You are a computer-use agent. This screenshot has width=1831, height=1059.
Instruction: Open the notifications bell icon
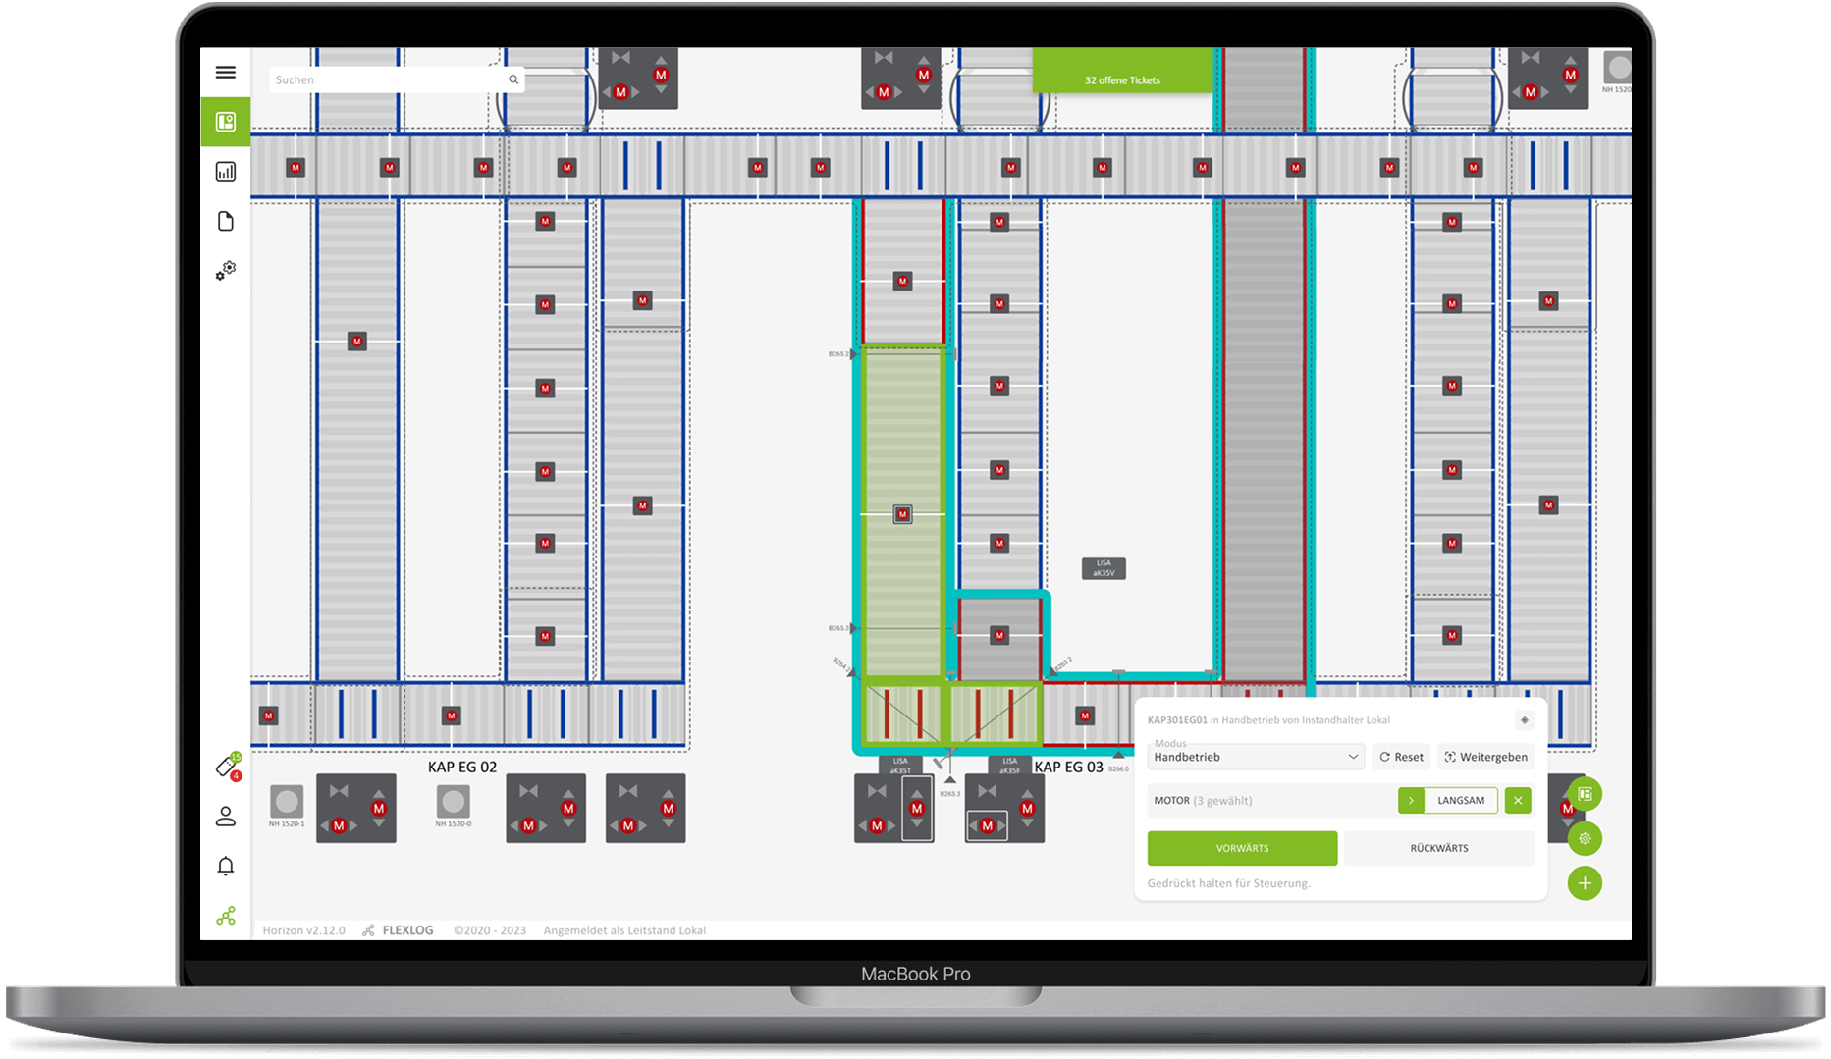pos(226,866)
